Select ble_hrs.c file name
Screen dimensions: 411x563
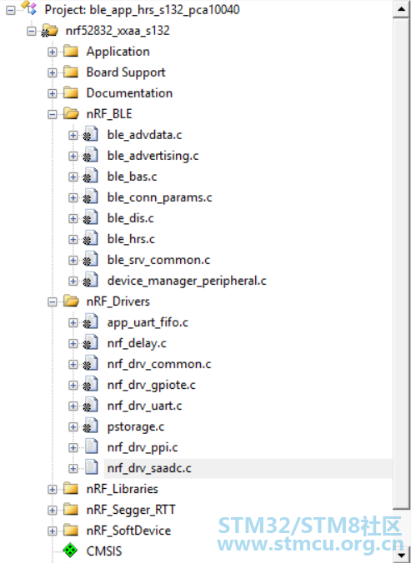[x=131, y=239]
